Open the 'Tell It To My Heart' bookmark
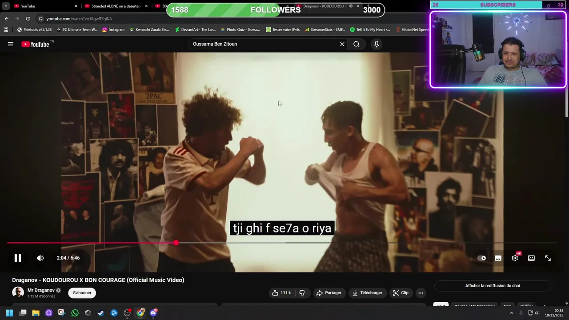Screen dimensions: 569x320 [x=370, y=30]
